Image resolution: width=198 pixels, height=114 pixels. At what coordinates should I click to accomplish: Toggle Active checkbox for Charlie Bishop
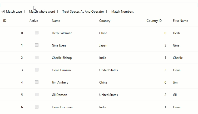[37, 58]
